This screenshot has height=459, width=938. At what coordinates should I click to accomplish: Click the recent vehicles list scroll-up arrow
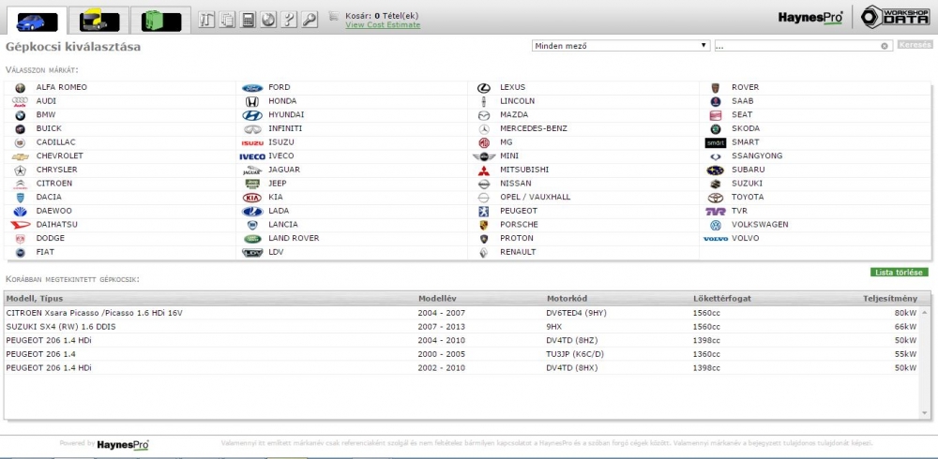pyautogui.click(x=926, y=312)
